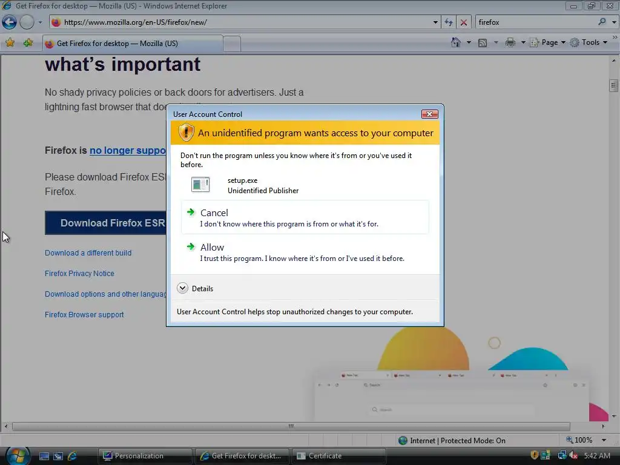Click the firefox search box
This screenshot has height=465, width=620.
(x=536, y=22)
